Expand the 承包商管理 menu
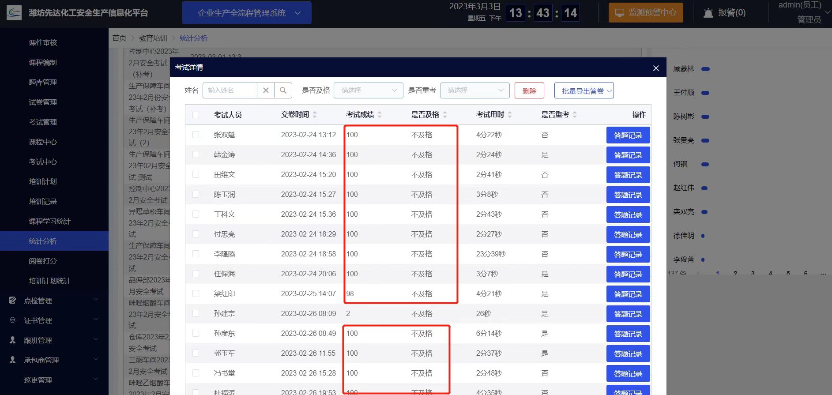 96,360
